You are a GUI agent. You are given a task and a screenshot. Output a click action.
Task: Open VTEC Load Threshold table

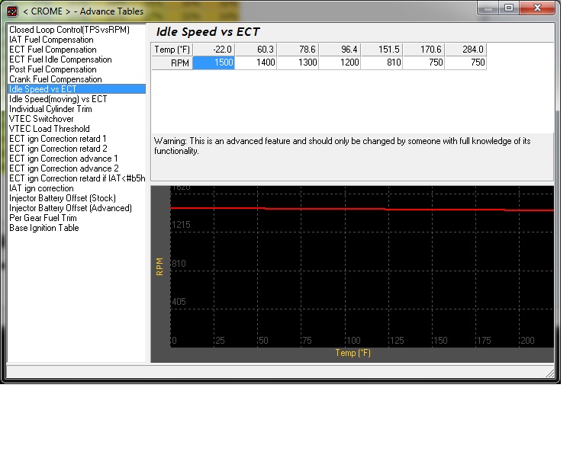coord(50,129)
